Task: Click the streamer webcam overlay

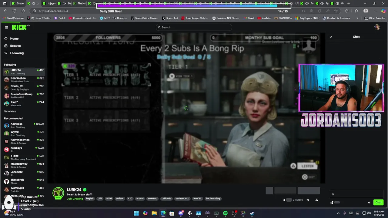Action: coord(341,88)
